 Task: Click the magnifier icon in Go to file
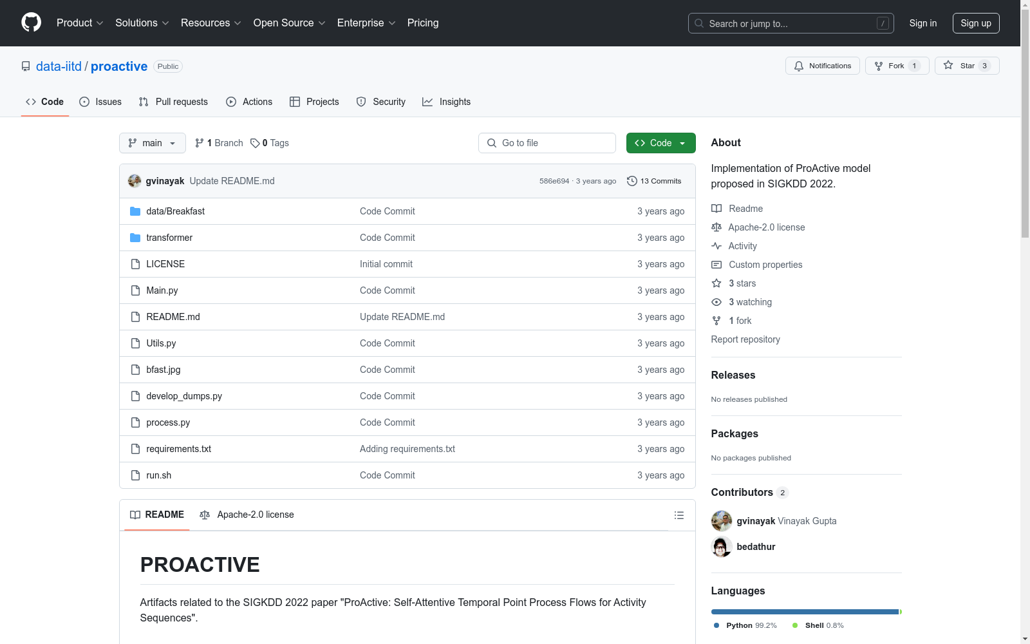(492, 143)
